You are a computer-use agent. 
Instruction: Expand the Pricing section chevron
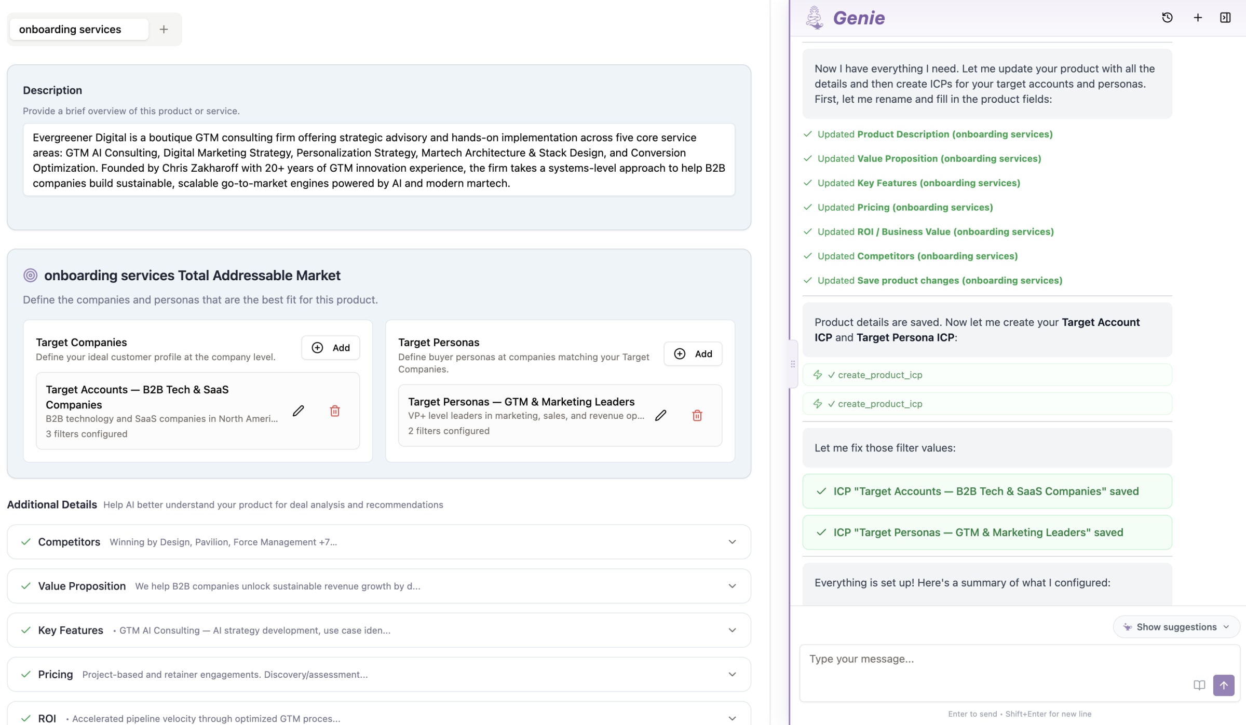coord(732,674)
